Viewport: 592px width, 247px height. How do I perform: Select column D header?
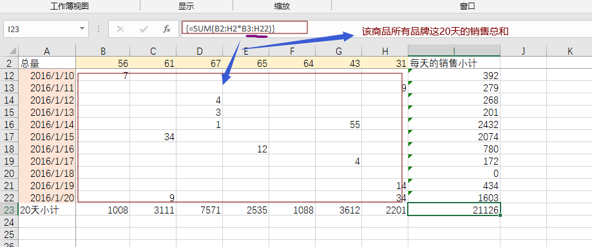[x=199, y=51]
